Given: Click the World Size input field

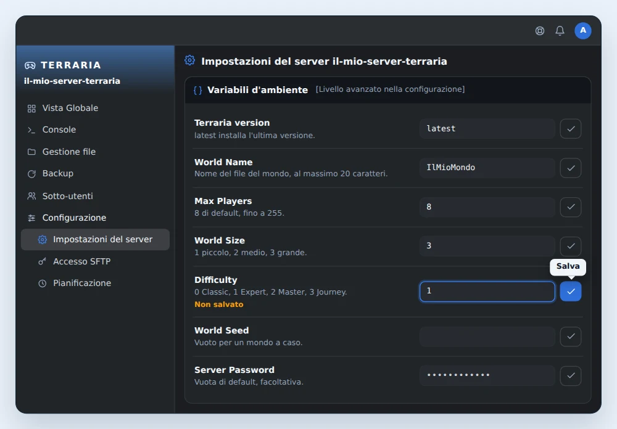Looking at the screenshot, I should point(487,246).
